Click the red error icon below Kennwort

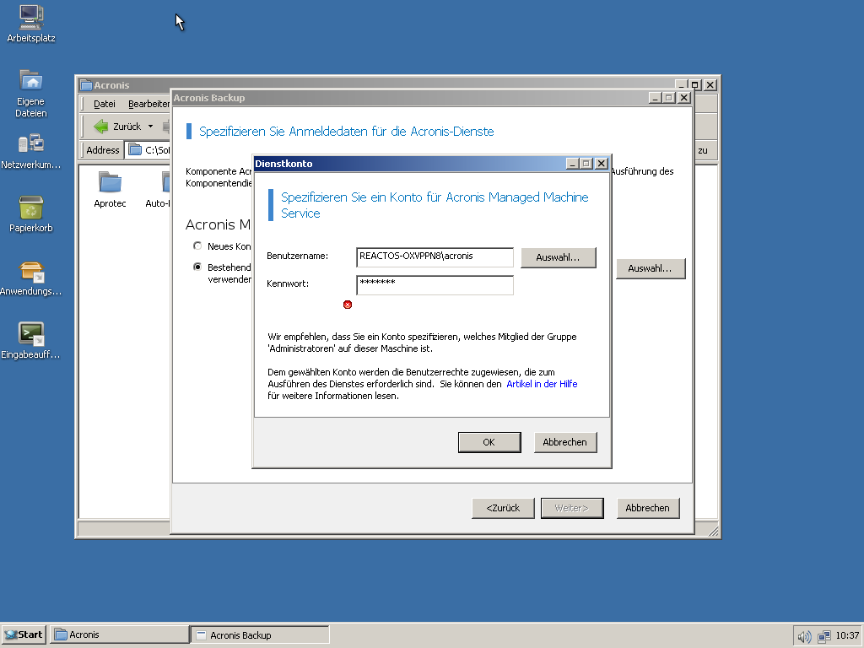pos(348,305)
